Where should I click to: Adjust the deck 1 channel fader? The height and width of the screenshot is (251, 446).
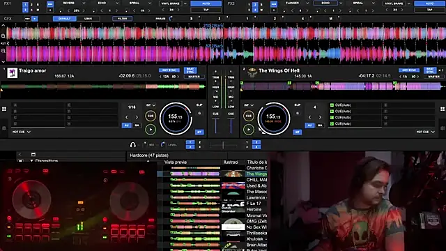(215, 125)
